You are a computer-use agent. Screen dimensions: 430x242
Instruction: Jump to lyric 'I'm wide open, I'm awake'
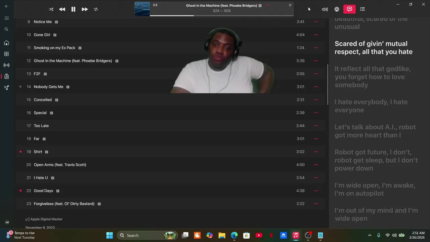click(x=375, y=189)
